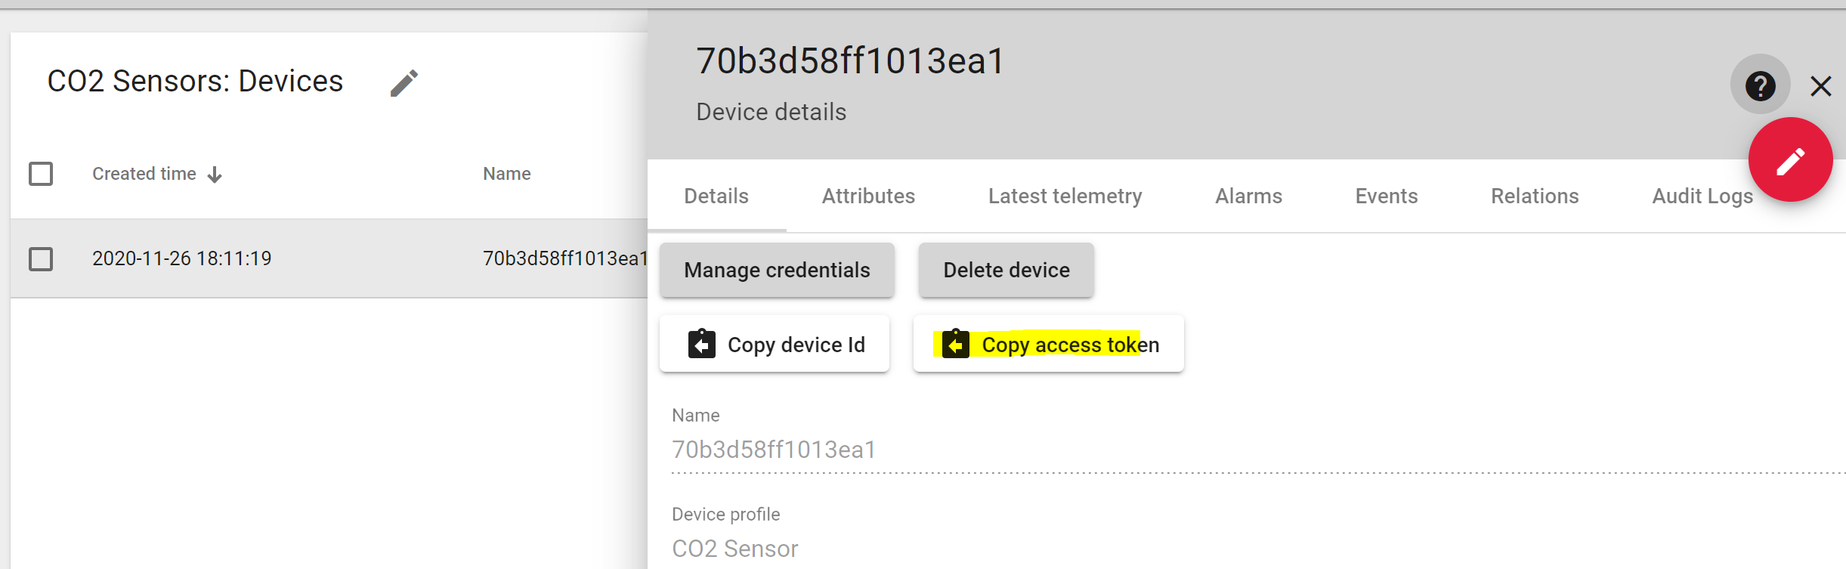Open the Relations tab
Screen dimensions: 1846x569
1534,196
